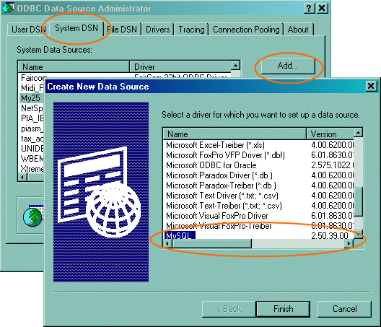Click the driver list scroll left arrow
The height and width of the screenshot is (327, 381).
pyautogui.click(x=167, y=243)
